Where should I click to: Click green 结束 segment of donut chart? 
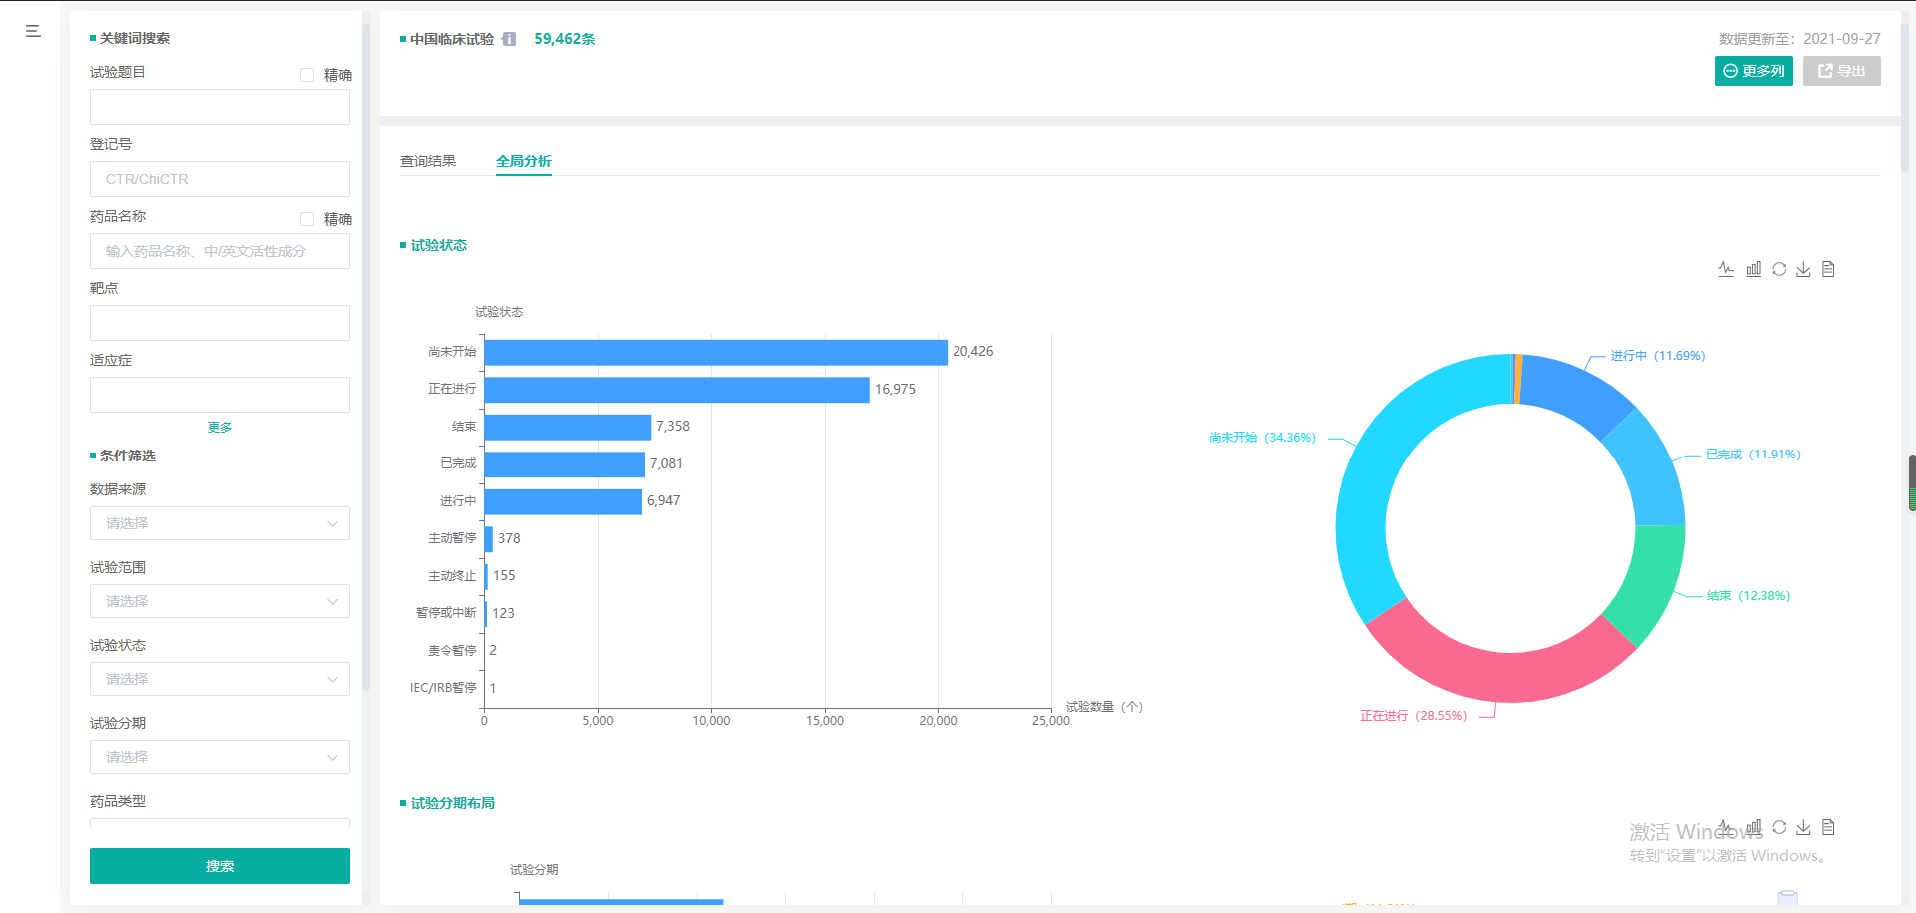tap(1651, 581)
